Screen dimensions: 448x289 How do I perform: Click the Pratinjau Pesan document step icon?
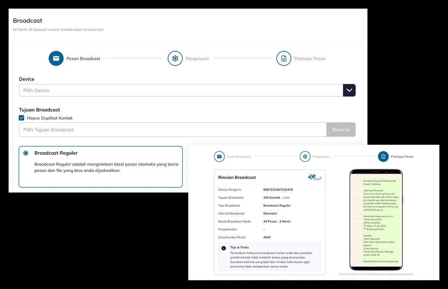(283, 59)
